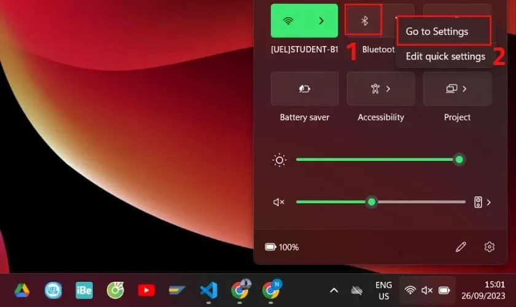Choose "Edit quick settings" menu entry
The height and width of the screenshot is (307, 516).
pos(445,56)
